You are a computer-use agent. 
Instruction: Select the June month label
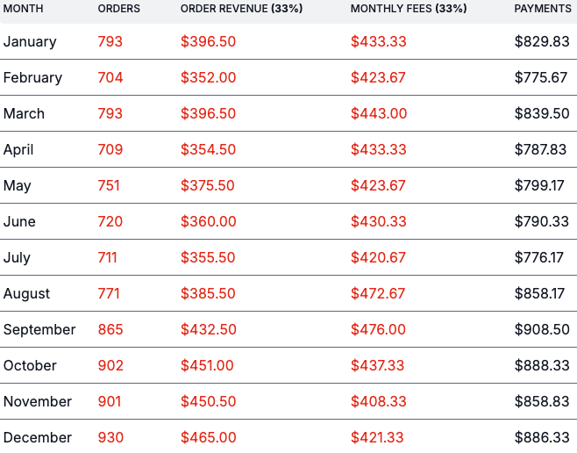(19, 221)
